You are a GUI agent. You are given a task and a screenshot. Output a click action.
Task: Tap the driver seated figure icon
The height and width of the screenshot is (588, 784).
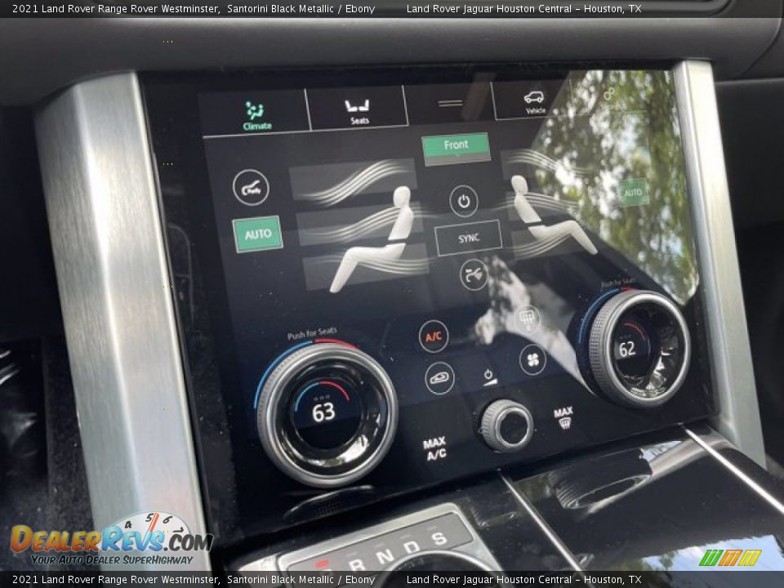click(x=372, y=240)
